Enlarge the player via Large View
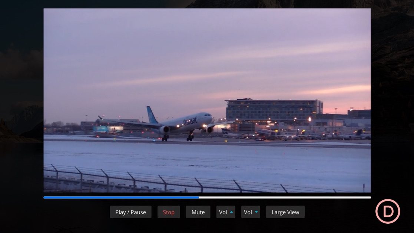The height and width of the screenshot is (233, 414). (285, 212)
